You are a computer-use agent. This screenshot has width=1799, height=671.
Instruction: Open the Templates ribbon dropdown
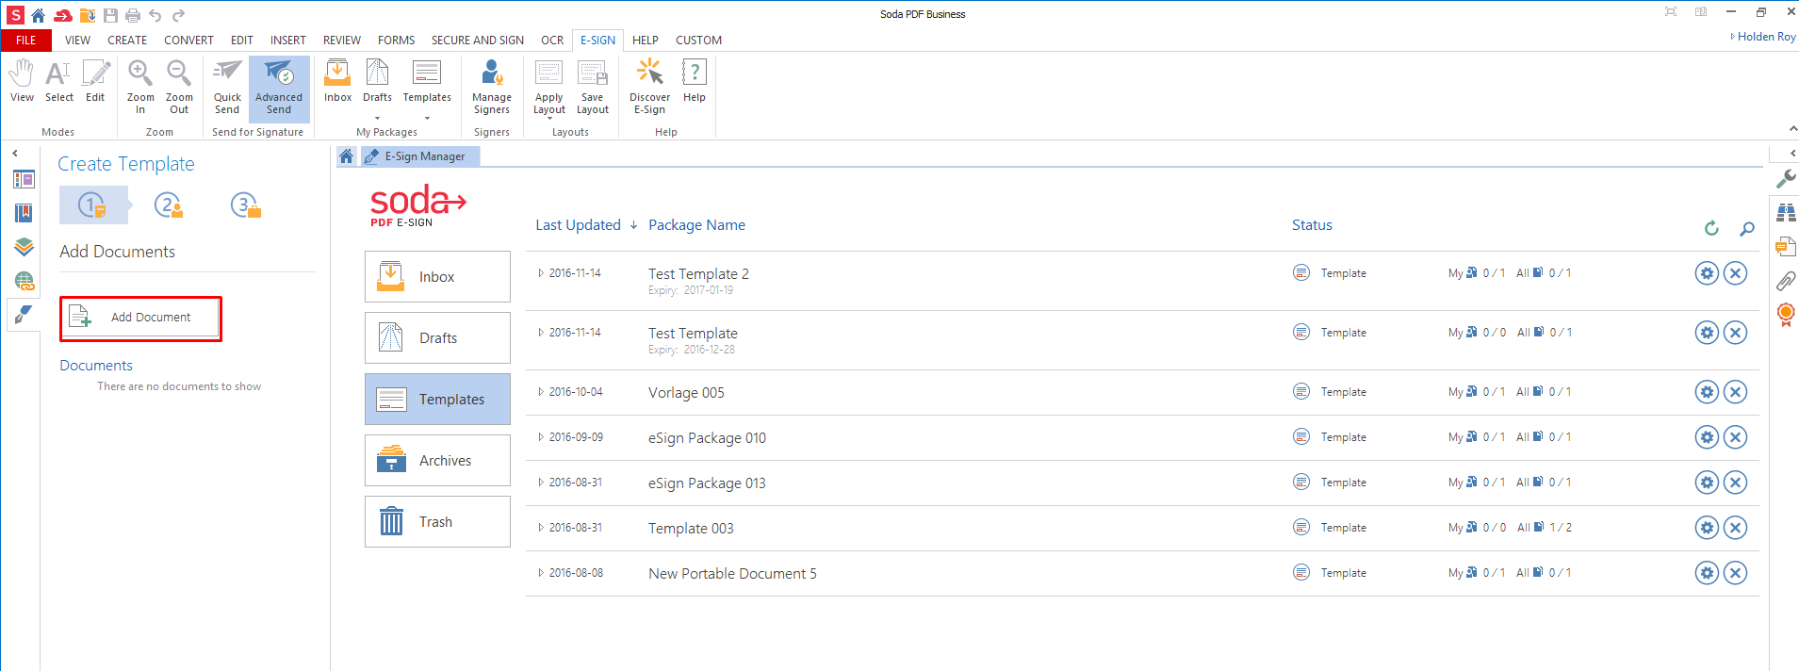point(427,118)
